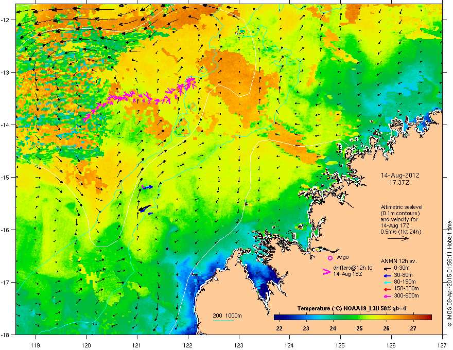Click the drifters@12h to legend label
This screenshot has height=350, width=453.
353,268
